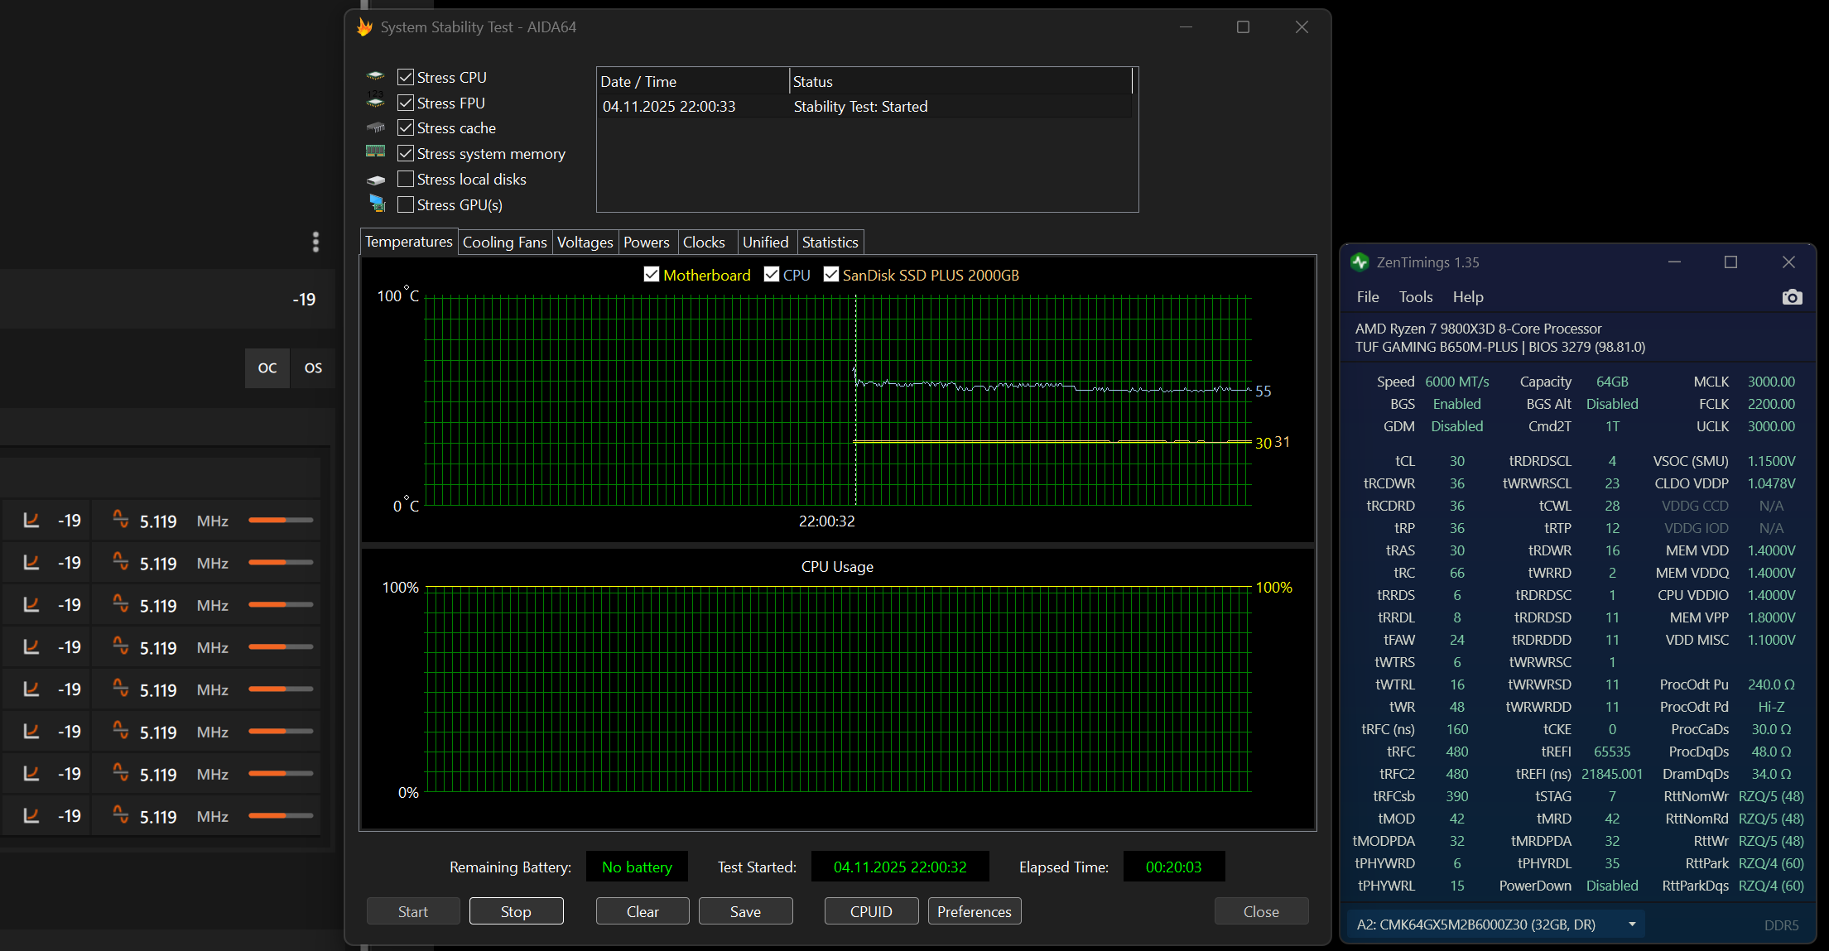Click the sine-wave frequency icon in the topmost core row
Image resolution: width=1829 pixels, height=951 pixels.
(x=121, y=519)
